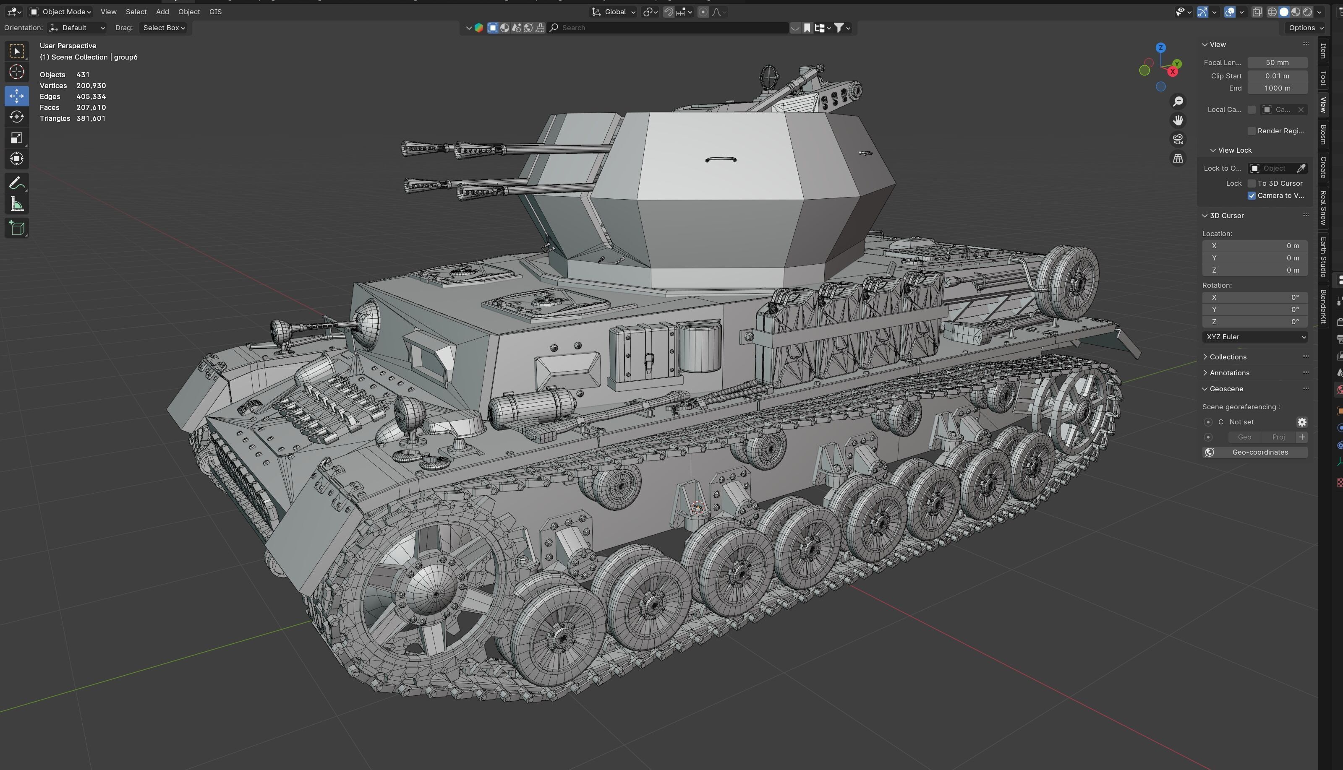
Task: Toggle viewport overlays visibility
Action: pyautogui.click(x=1229, y=12)
